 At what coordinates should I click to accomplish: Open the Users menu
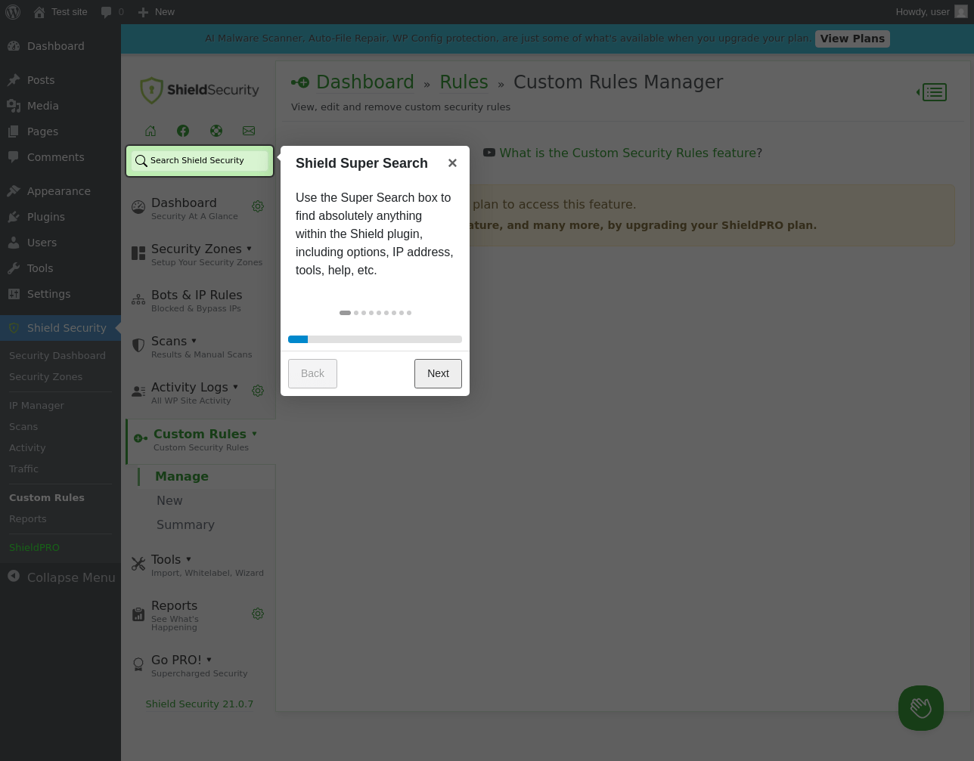click(60, 243)
